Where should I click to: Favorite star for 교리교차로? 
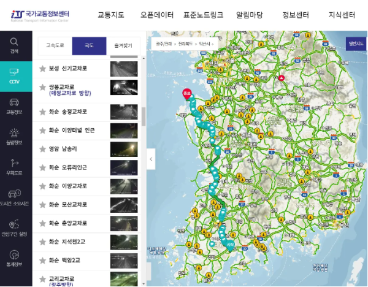(42, 279)
